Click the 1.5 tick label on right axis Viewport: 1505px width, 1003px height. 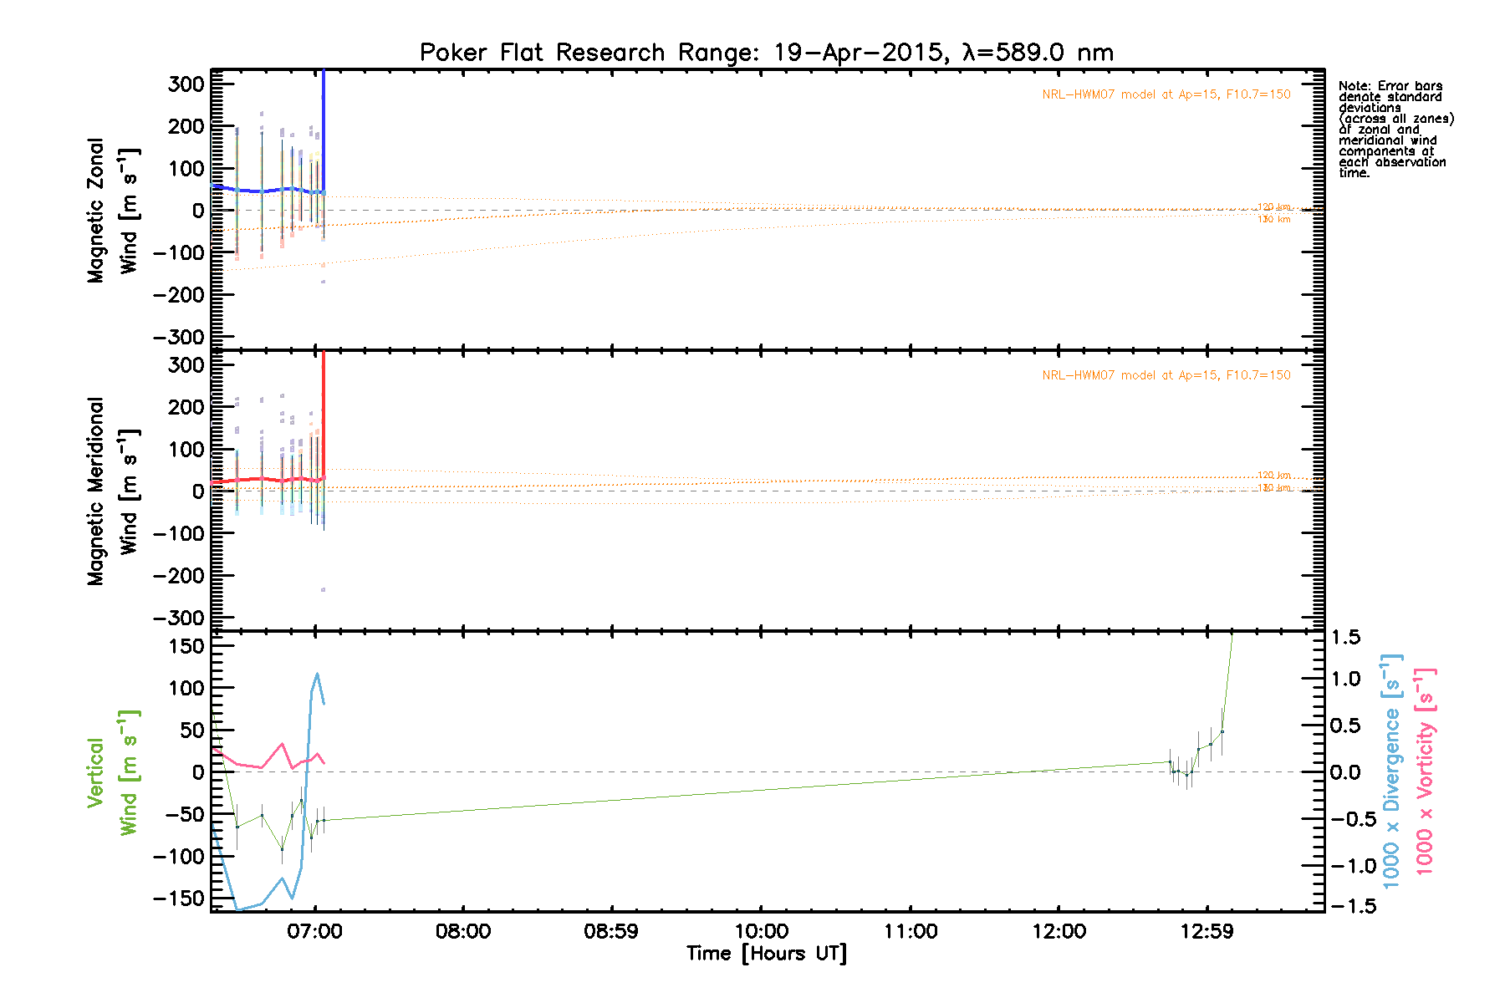pos(1345,638)
